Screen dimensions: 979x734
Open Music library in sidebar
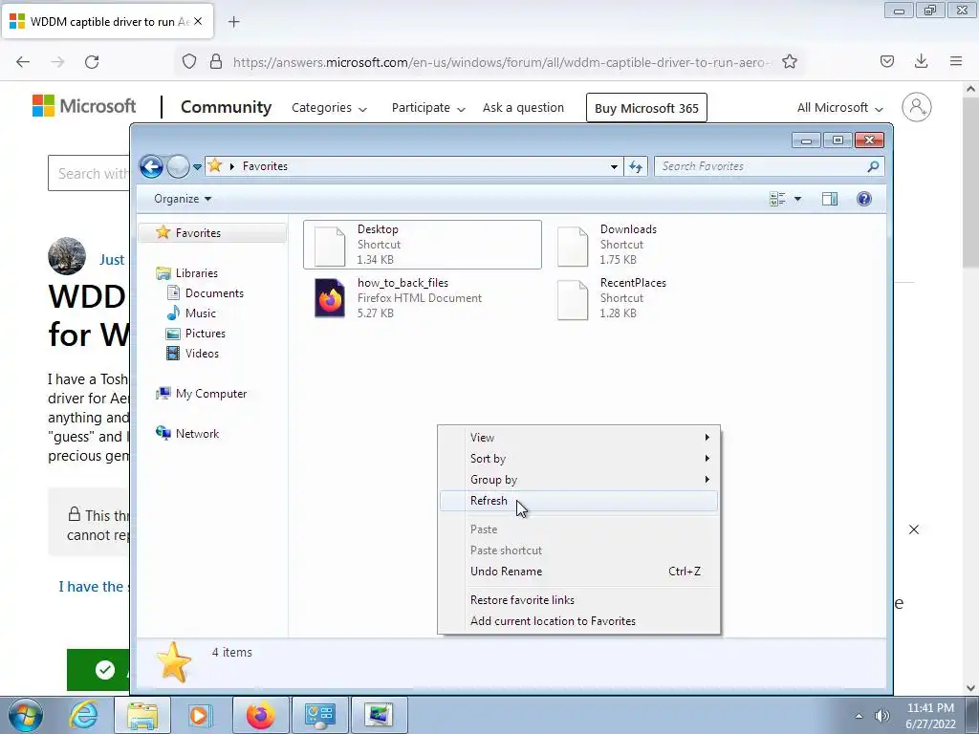pos(200,313)
